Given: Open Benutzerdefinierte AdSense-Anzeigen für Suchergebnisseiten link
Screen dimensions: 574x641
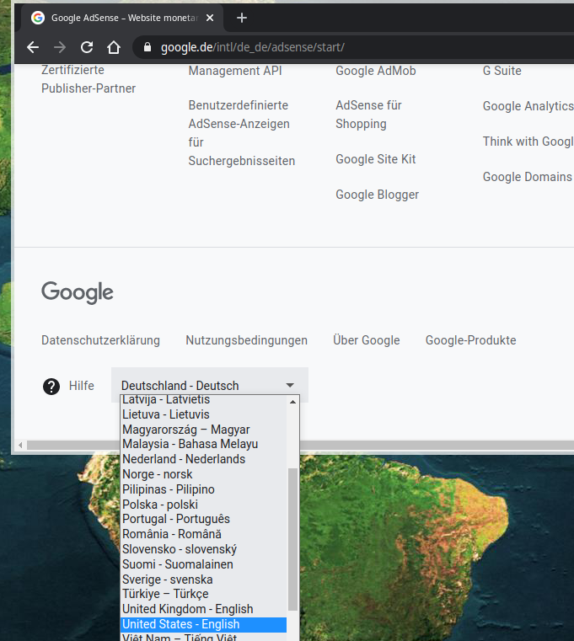Looking at the screenshot, I should tap(241, 133).
